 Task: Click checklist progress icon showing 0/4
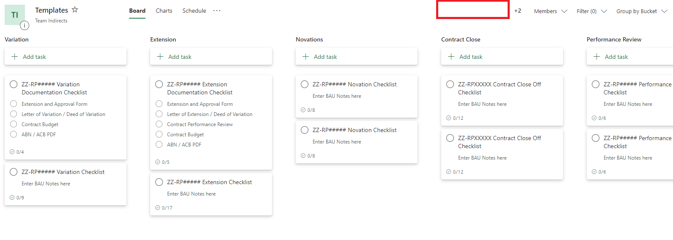tap(12, 152)
